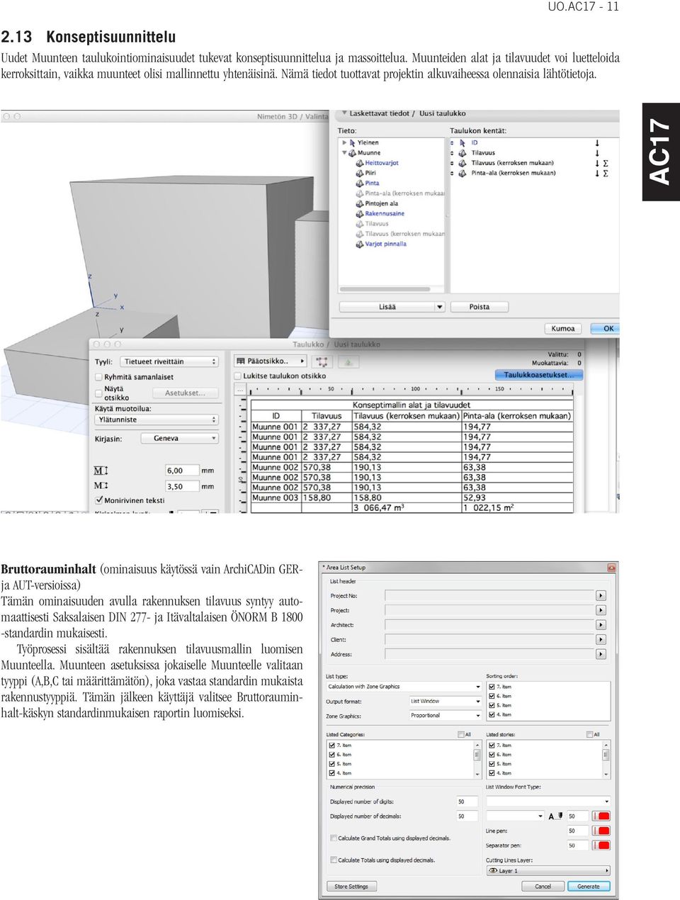The width and height of the screenshot is (680, 900).
Task: Click Kumoa to cancel
Action: click(563, 329)
